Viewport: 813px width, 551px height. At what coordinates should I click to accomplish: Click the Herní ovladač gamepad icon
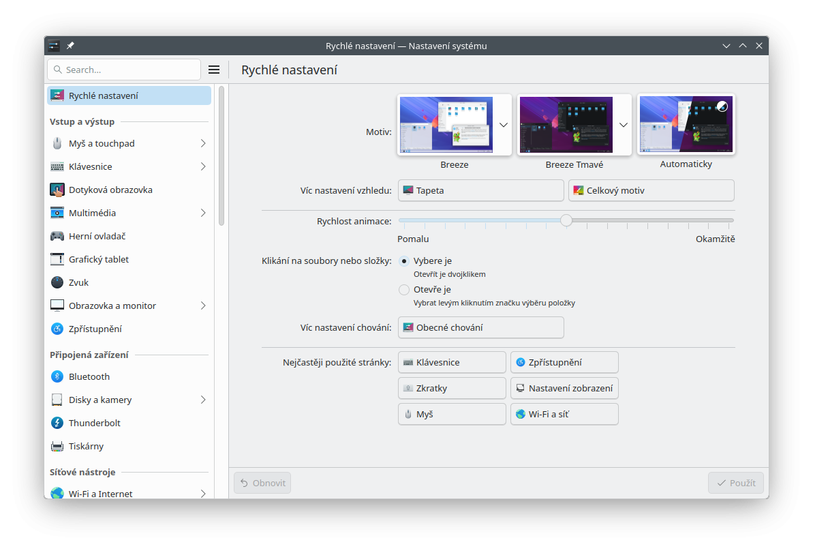(x=57, y=236)
